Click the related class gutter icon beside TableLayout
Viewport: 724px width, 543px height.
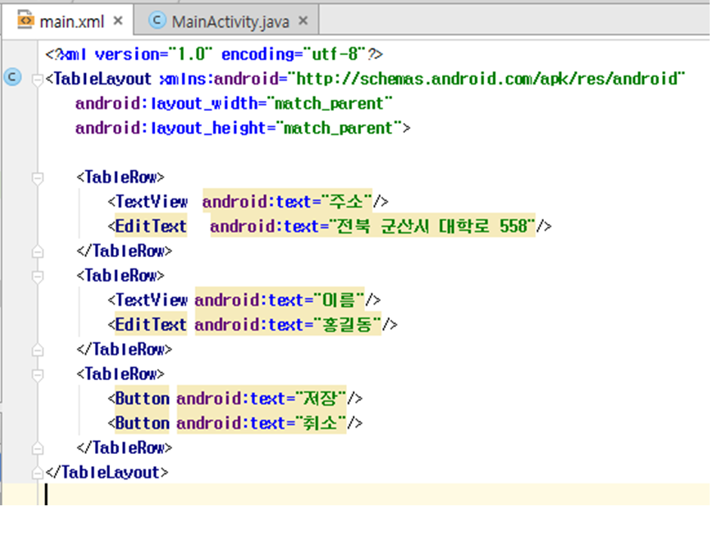(13, 78)
